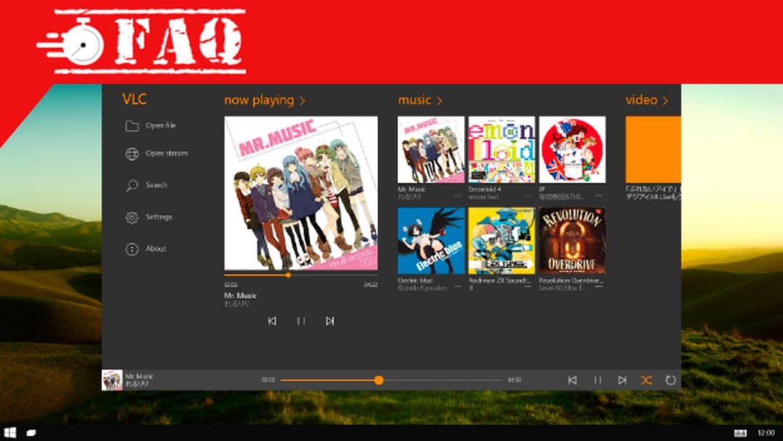Disable shuffle playback mode
Image resolution: width=783 pixels, height=441 pixels.
[647, 379]
